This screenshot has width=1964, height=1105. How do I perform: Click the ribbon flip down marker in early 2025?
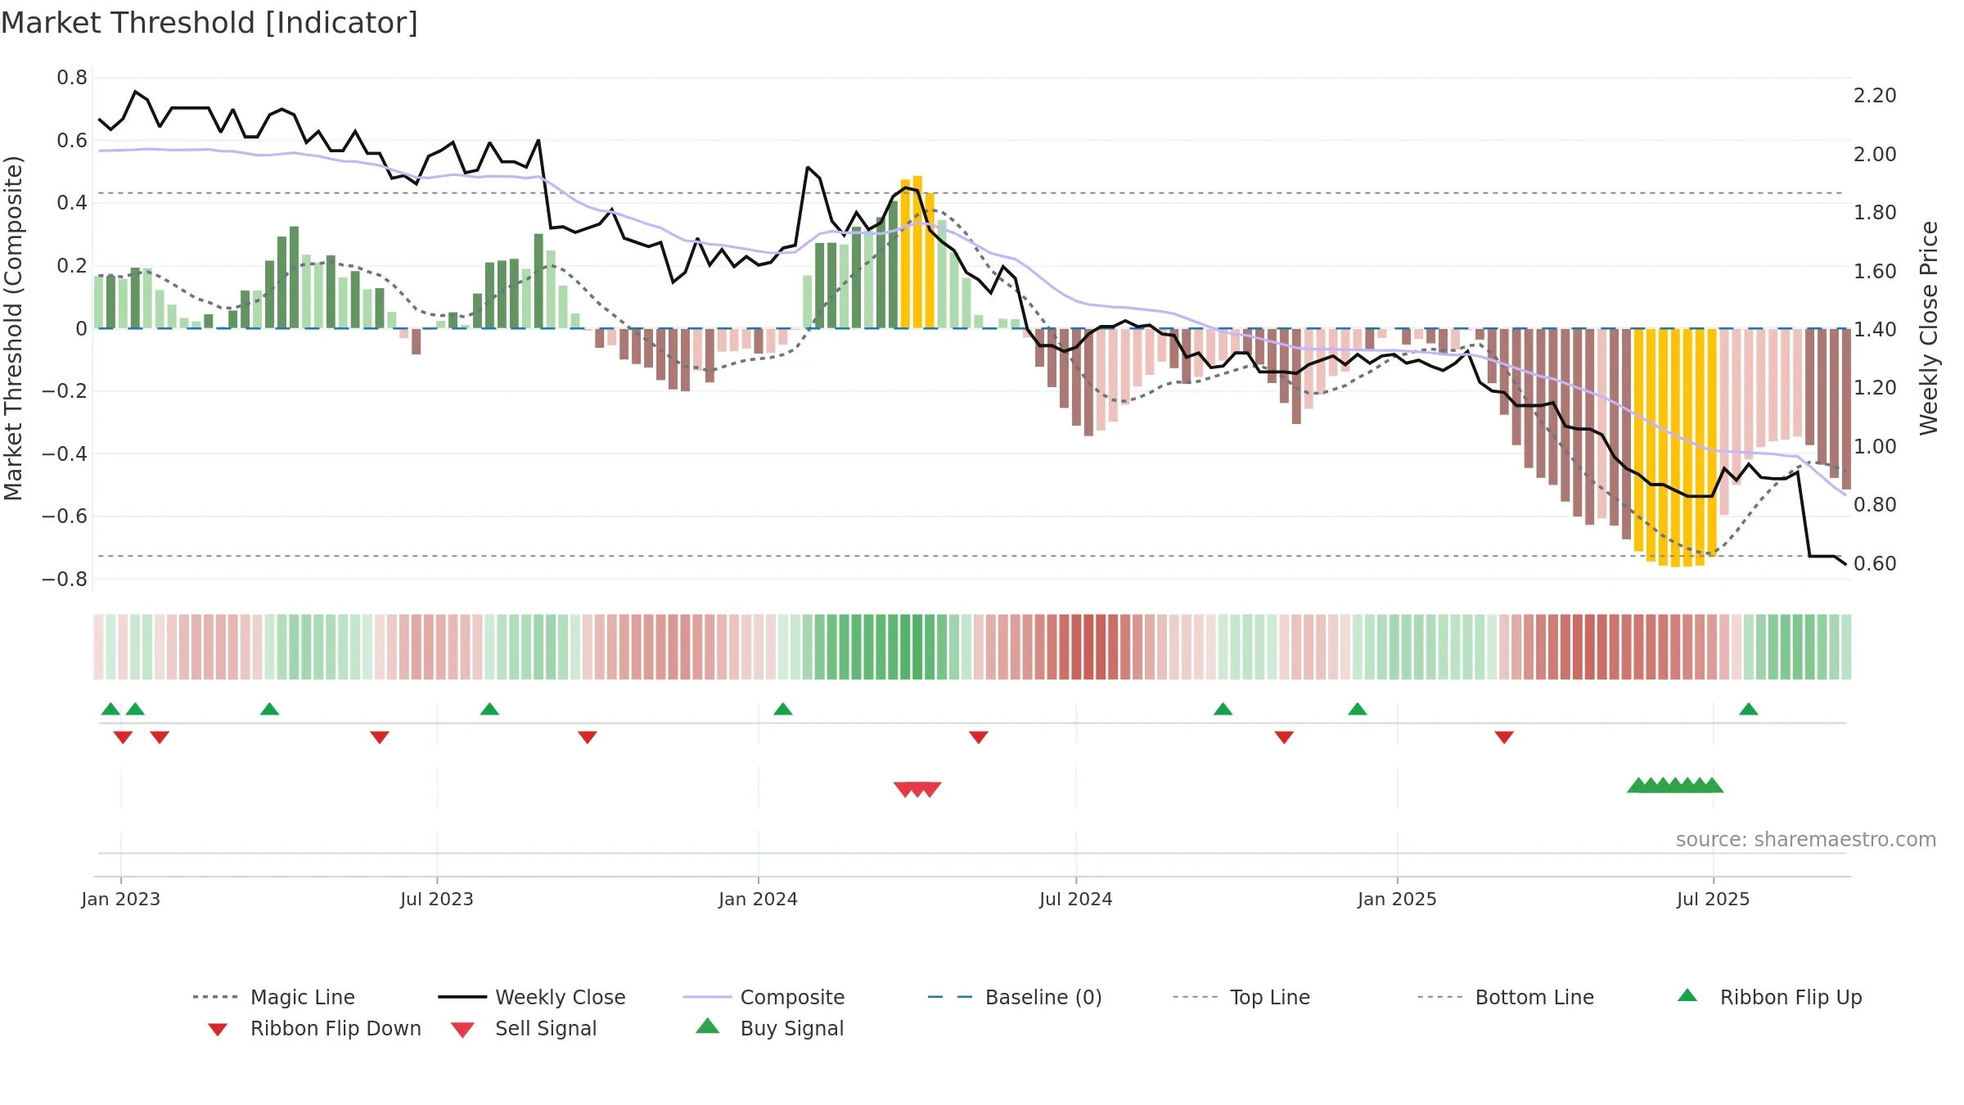pyautogui.click(x=1504, y=737)
